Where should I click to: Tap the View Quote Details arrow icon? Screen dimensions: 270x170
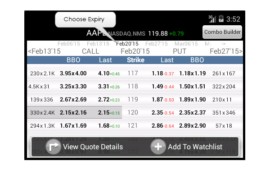(x=53, y=147)
